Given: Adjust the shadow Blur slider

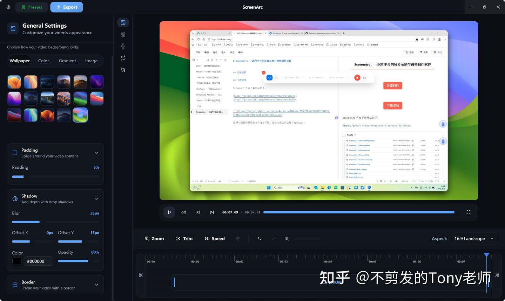Looking at the screenshot, I should click(x=55, y=222).
